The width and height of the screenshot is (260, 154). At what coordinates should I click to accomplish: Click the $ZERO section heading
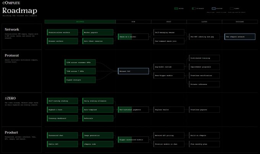point(10,98)
